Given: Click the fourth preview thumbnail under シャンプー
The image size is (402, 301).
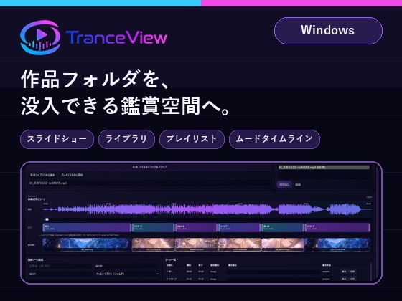Looking at the screenshot, I should (240, 244).
